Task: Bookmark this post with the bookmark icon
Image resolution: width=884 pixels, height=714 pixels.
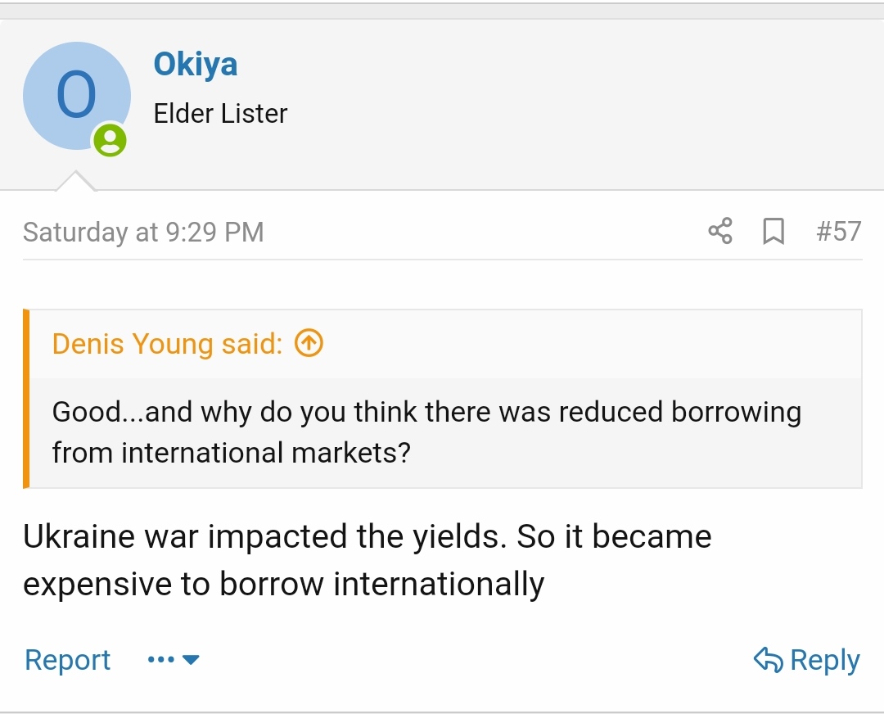Action: [773, 232]
